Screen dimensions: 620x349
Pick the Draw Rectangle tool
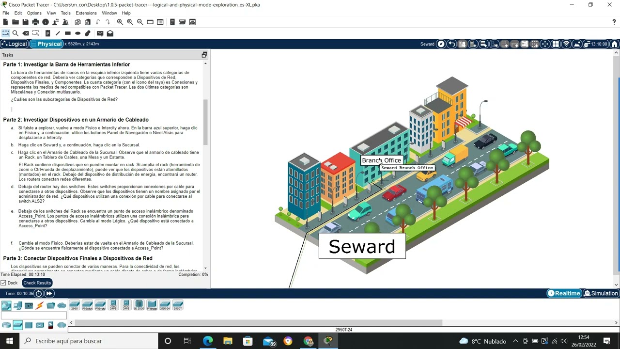(68, 33)
